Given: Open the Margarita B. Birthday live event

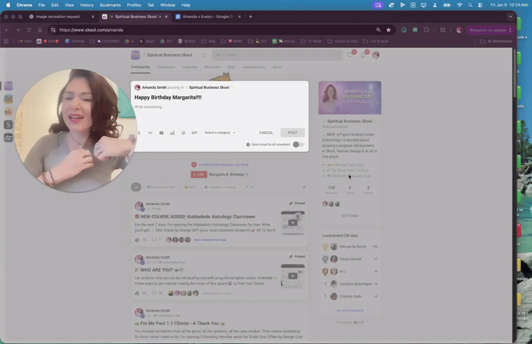Looking at the screenshot, I should click(220, 175).
